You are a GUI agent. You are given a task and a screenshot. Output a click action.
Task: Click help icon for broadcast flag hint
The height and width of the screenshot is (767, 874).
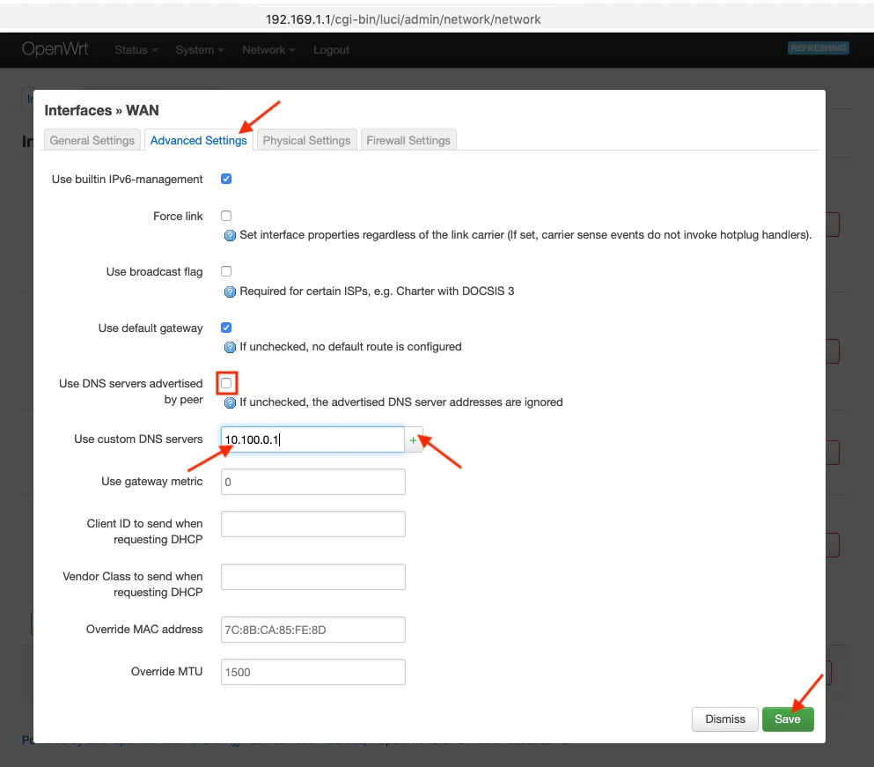(x=231, y=291)
